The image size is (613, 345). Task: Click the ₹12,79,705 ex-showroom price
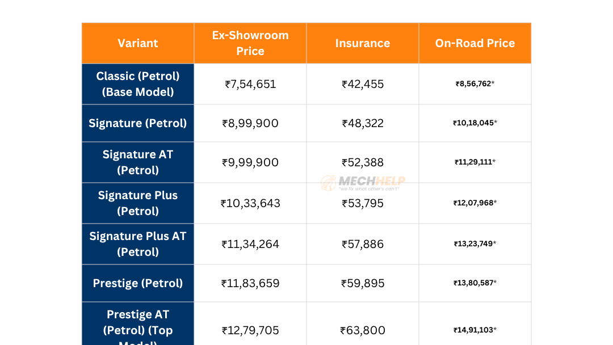click(250, 330)
